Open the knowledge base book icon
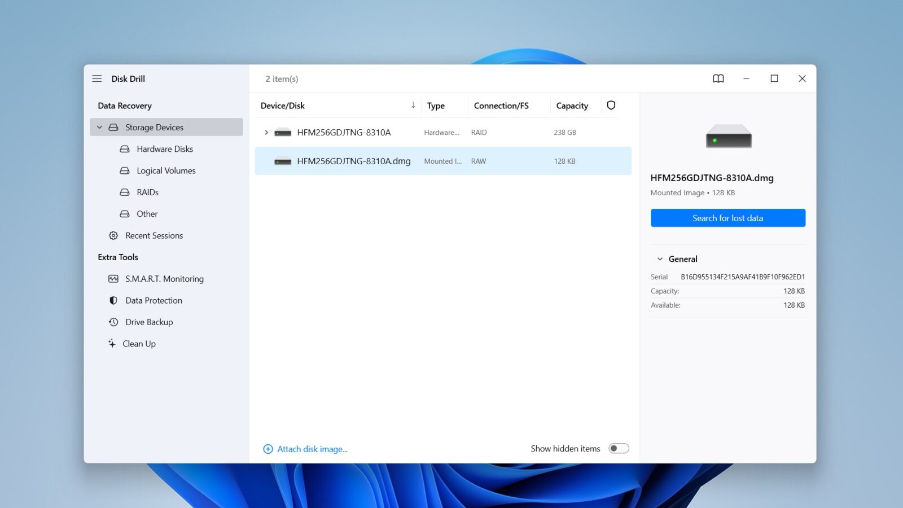 (718, 78)
